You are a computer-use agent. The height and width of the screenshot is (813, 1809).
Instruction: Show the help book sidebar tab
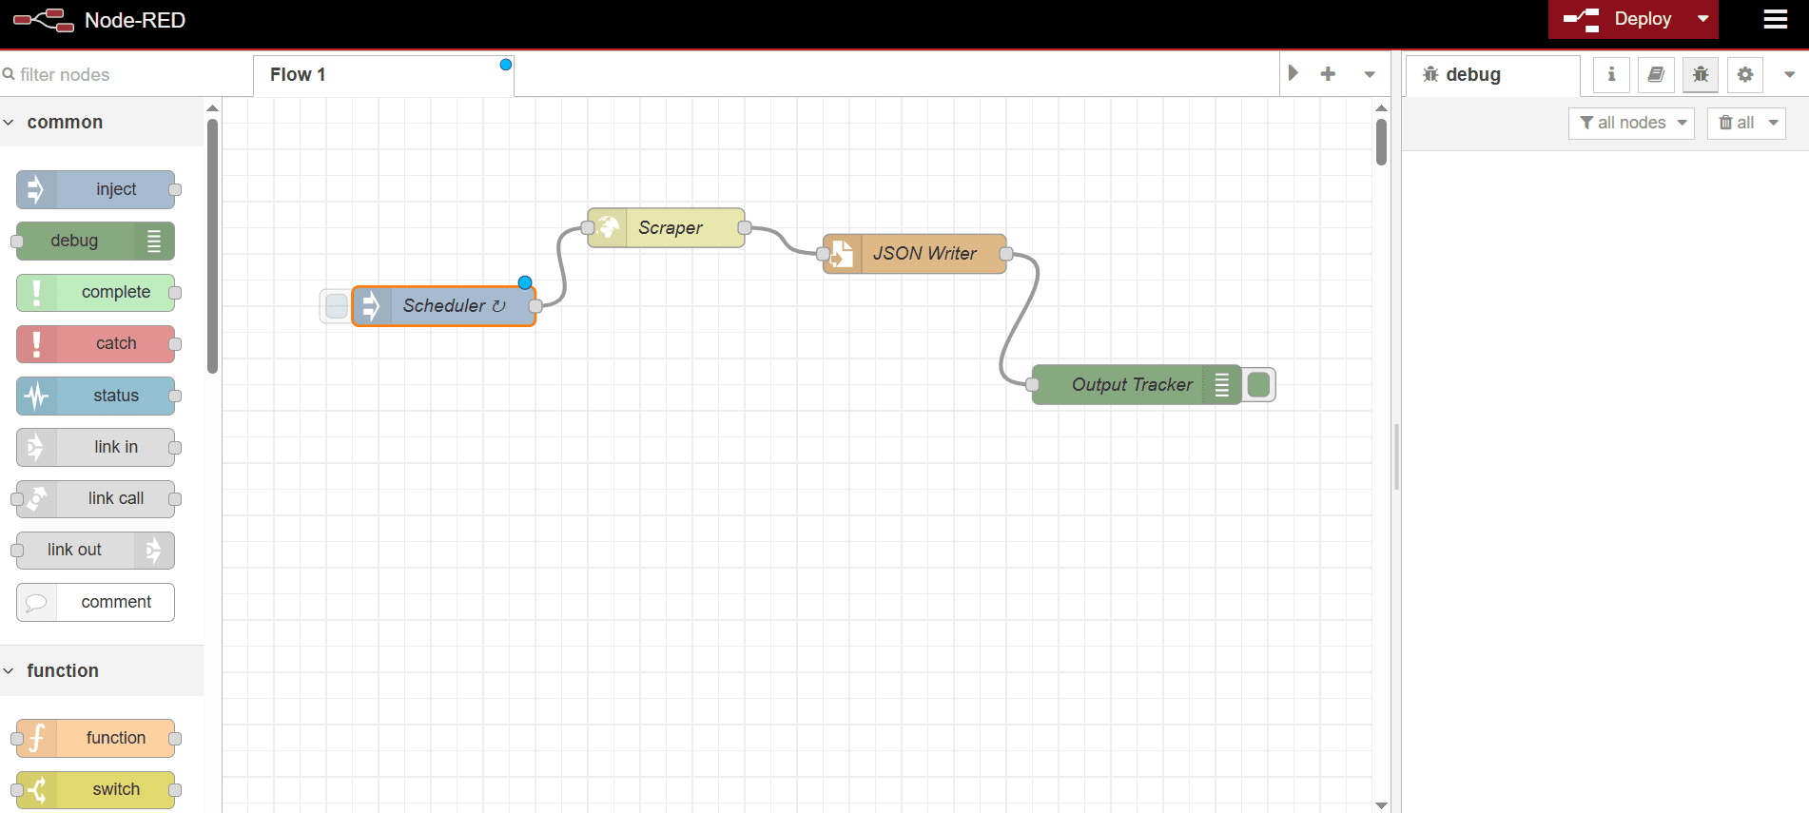1656,74
